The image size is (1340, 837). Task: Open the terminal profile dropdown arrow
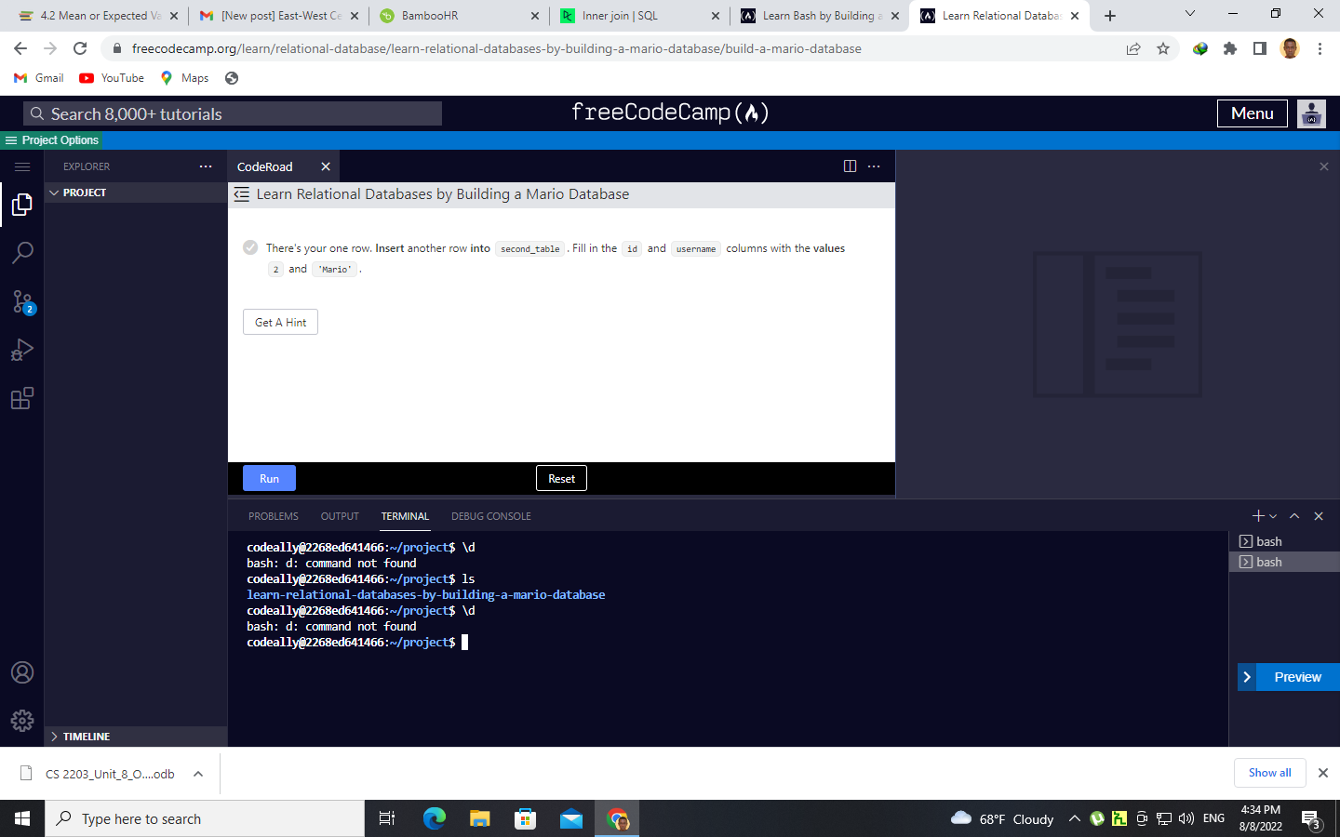(1272, 515)
